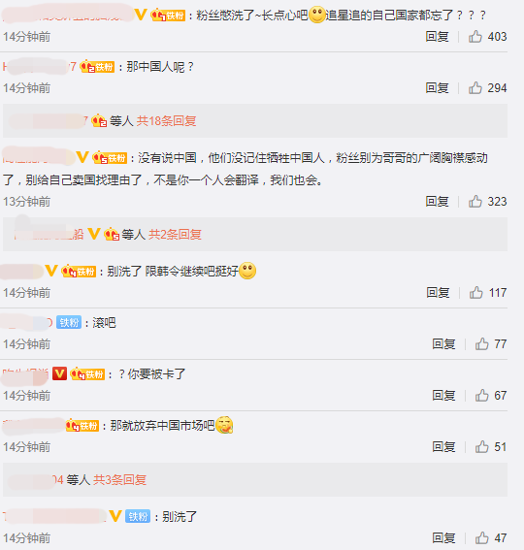This screenshot has height=550, width=524.
Task: Expand the 共18条回复 replies thread
Action: [166, 121]
